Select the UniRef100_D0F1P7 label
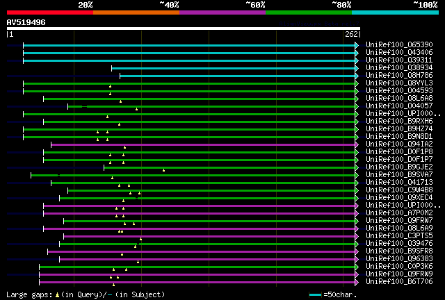The width and height of the screenshot is (445, 300). (399, 160)
